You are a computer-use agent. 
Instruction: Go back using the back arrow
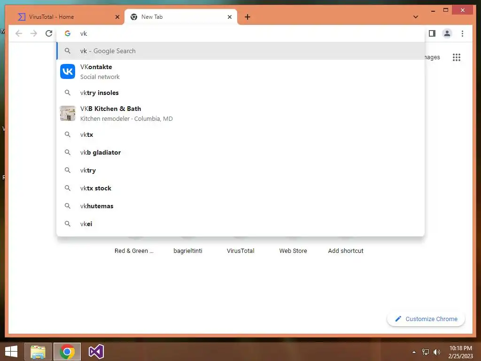[x=19, y=33]
